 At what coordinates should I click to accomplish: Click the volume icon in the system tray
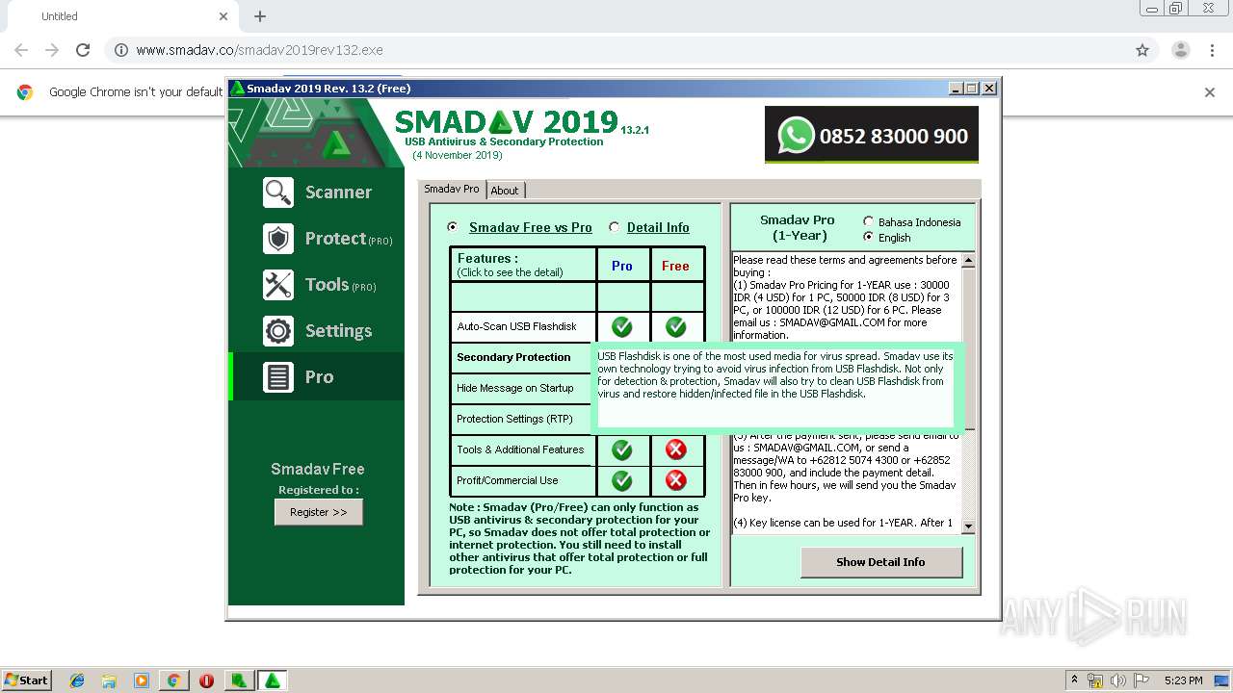(x=1117, y=680)
